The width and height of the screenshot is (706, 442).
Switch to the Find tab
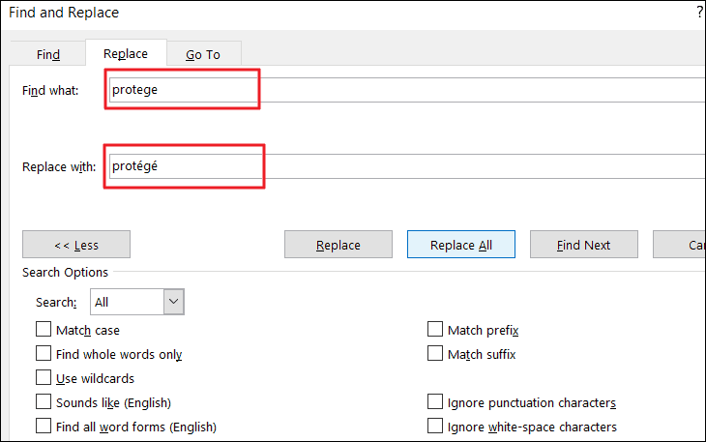tap(48, 54)
